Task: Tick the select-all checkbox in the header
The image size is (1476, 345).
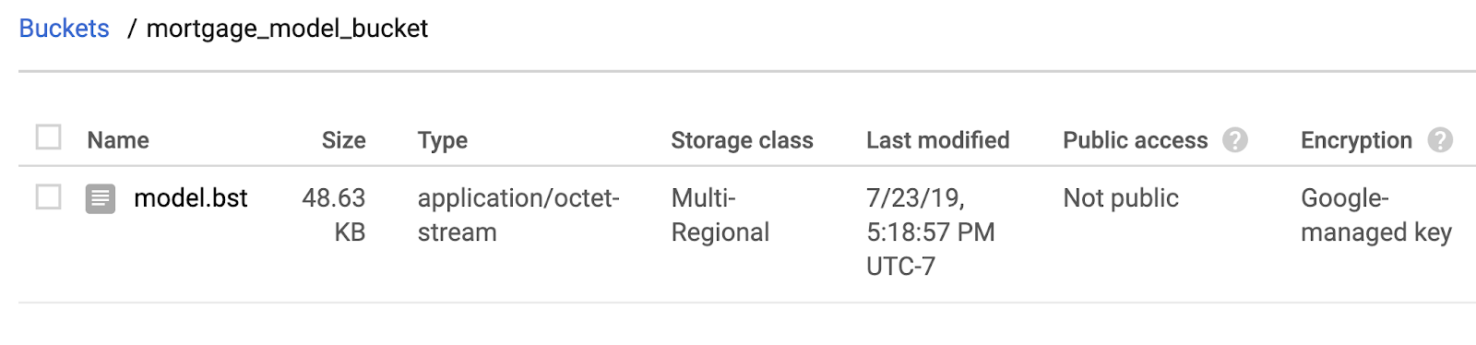Action: [x=48, y=137]
